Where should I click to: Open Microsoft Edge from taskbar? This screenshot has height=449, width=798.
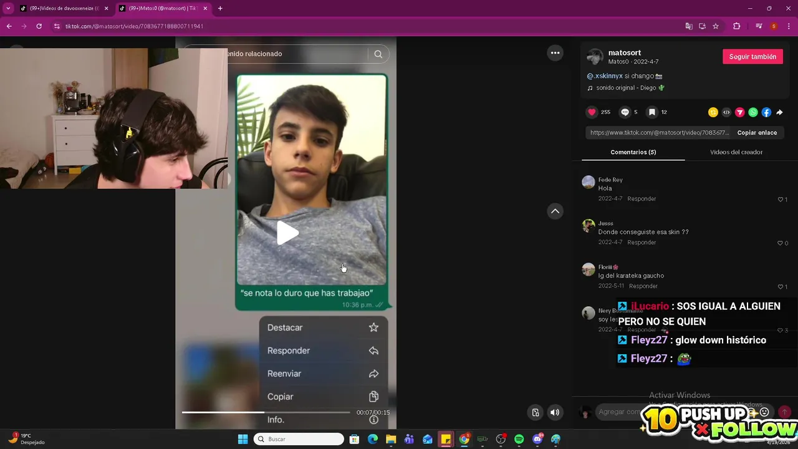click(x=373, y=439)
